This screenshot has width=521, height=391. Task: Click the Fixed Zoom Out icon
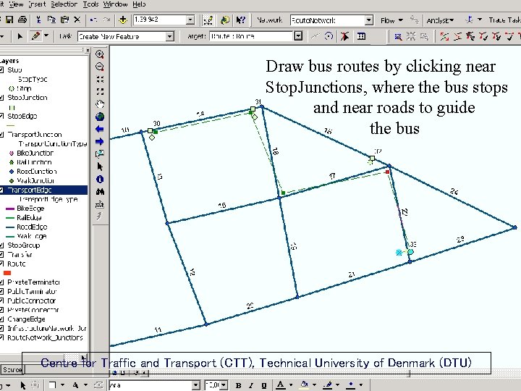(100, 91)
